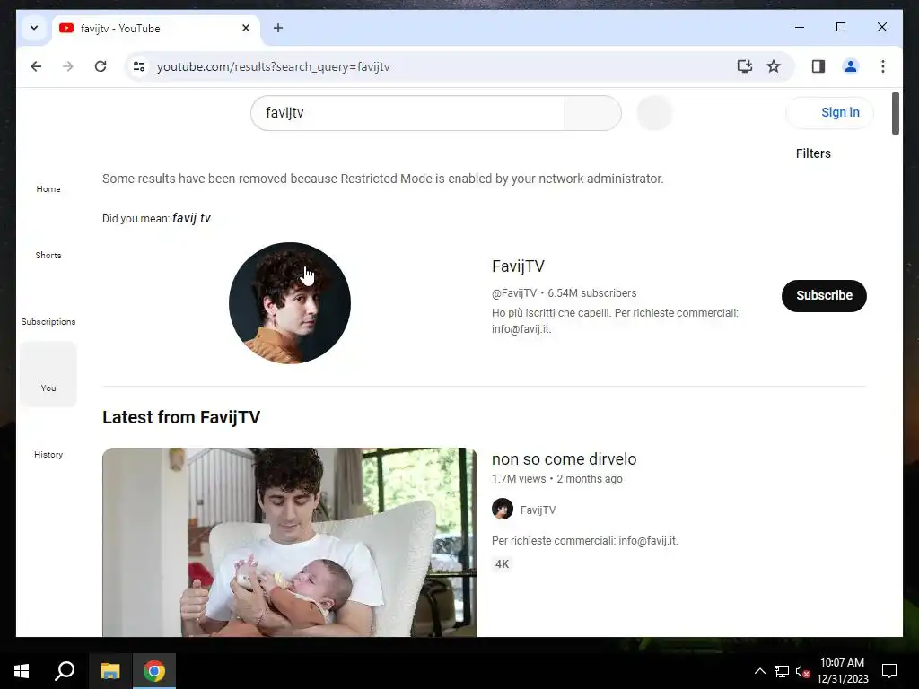Click the page vertical scrollbar

(895, 114)
